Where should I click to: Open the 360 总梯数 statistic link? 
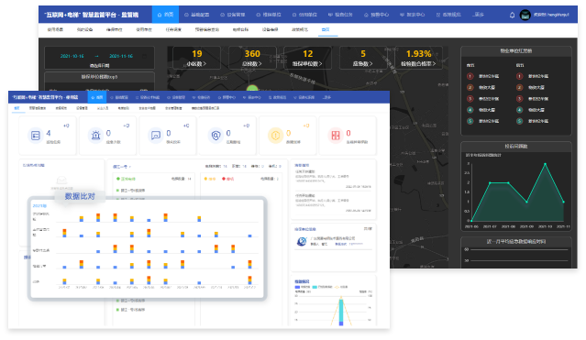pos(252,58)
